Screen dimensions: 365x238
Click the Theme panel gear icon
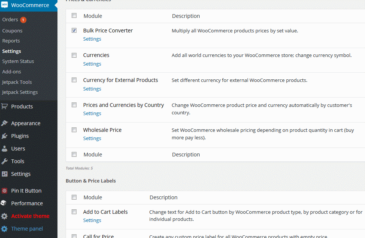coord(4,229)
